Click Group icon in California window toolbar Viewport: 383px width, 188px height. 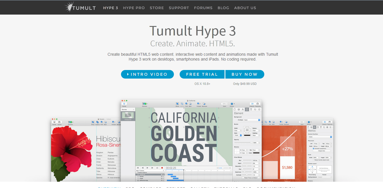click(x=177, y=104)
